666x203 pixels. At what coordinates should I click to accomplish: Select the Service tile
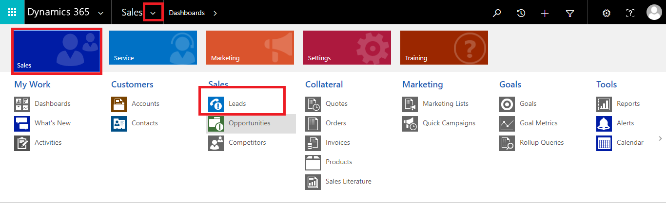(x=153, y=48)
